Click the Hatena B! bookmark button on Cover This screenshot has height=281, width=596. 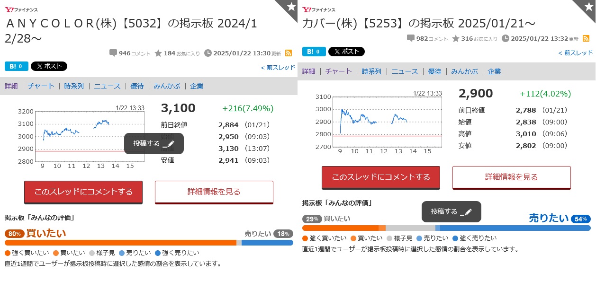[x=314, y=52]
